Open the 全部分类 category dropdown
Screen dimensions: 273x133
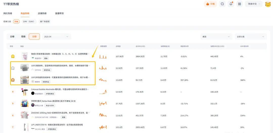coord(251,37)
